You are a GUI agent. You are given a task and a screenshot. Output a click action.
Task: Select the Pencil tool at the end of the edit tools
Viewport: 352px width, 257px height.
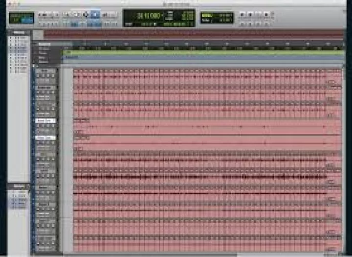pyautogui.click(x=113, y=15)
